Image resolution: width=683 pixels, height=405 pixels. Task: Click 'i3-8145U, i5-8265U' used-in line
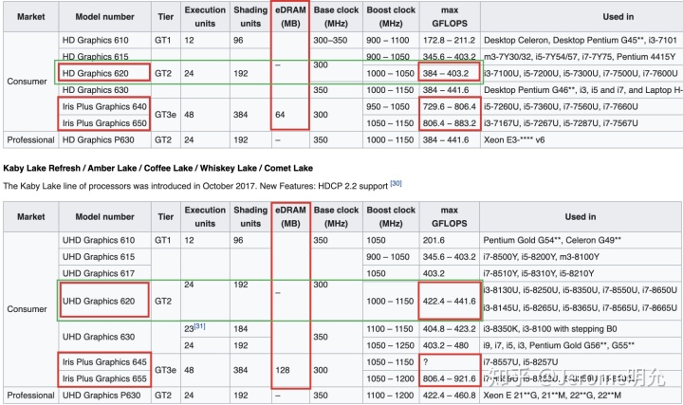[581, 308]
